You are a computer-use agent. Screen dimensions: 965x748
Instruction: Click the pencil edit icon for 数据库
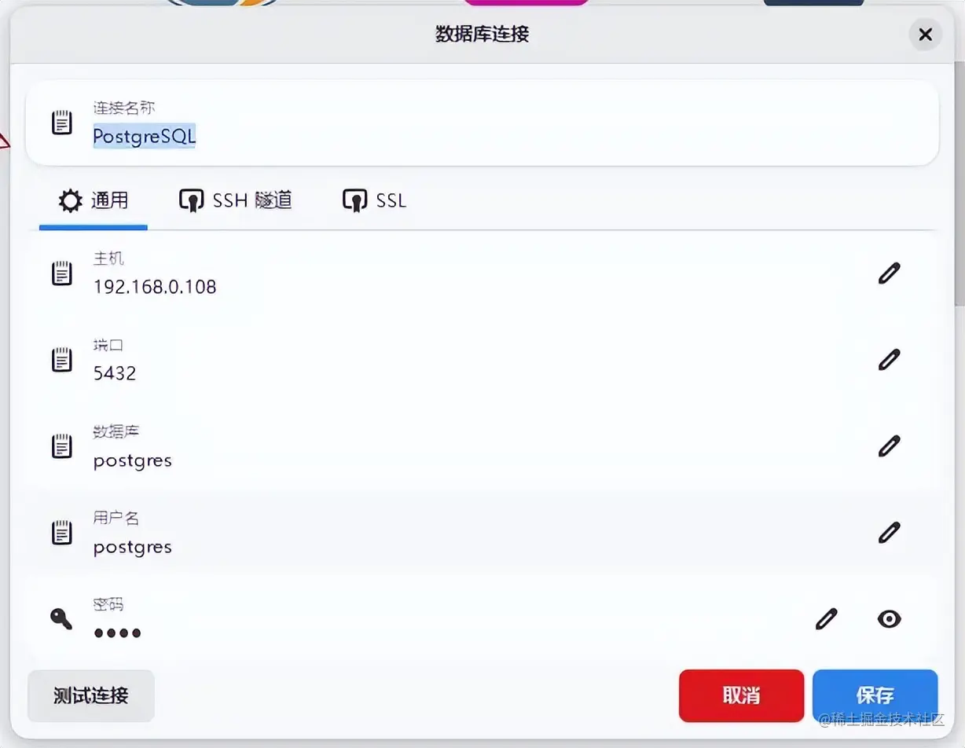tap(889, 445)
